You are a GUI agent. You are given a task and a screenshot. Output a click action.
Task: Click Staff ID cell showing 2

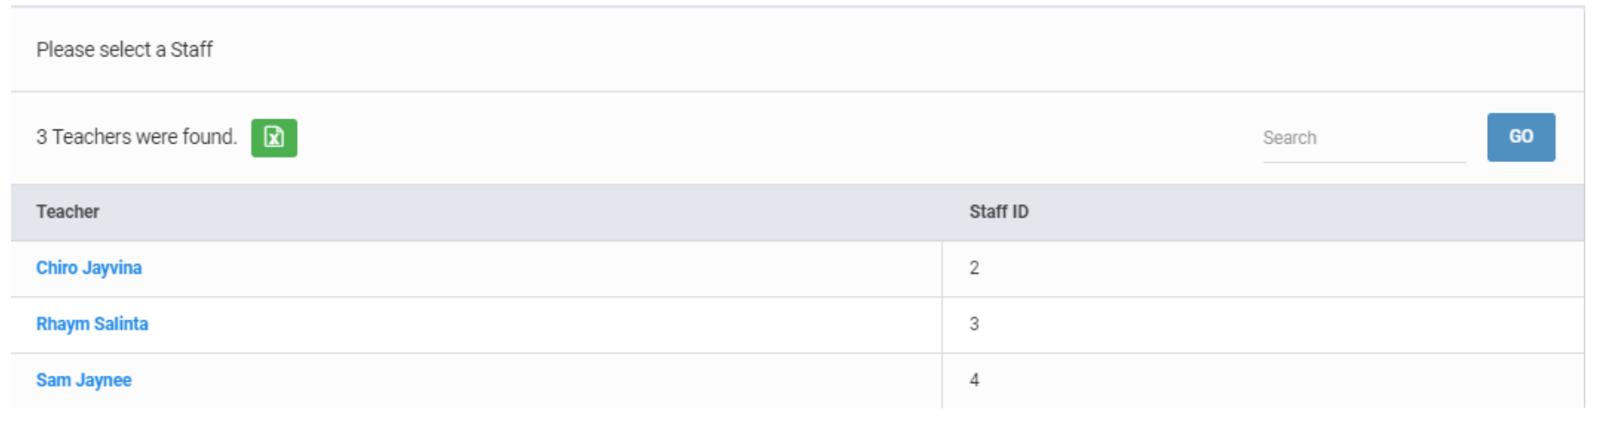click(x=974, y=268)
